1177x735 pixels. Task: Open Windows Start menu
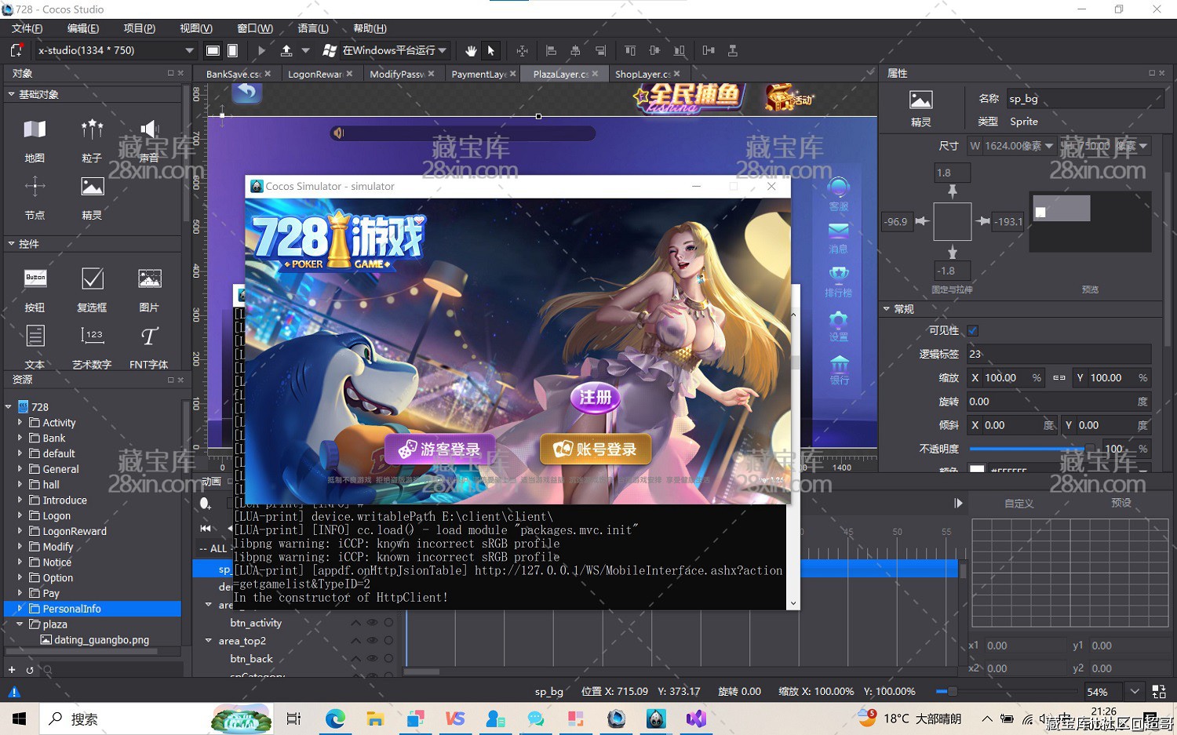[x=19, y=719]
